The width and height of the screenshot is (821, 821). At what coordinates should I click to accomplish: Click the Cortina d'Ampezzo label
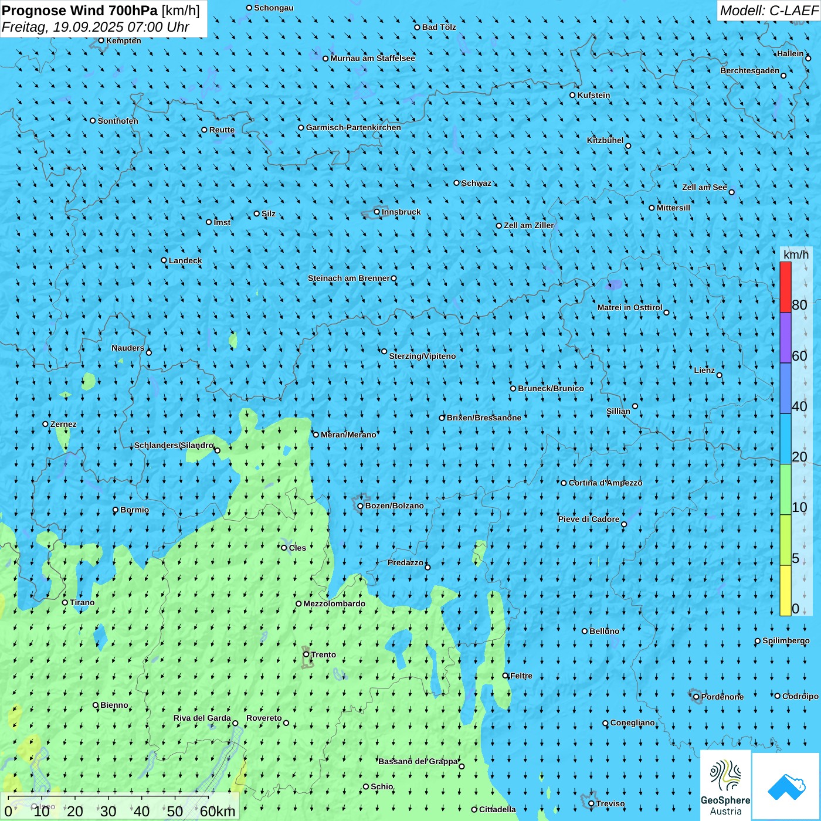(606, 483)
